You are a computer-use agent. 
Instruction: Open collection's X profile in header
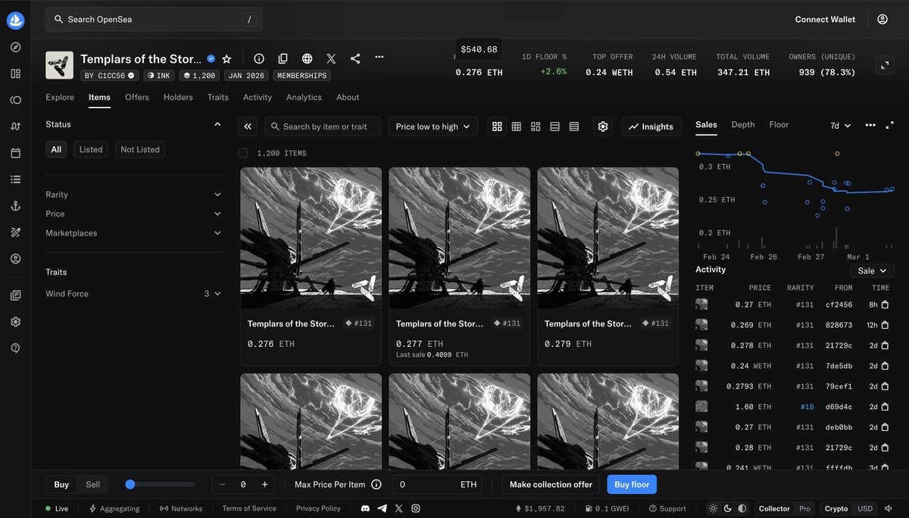[331, 58]
